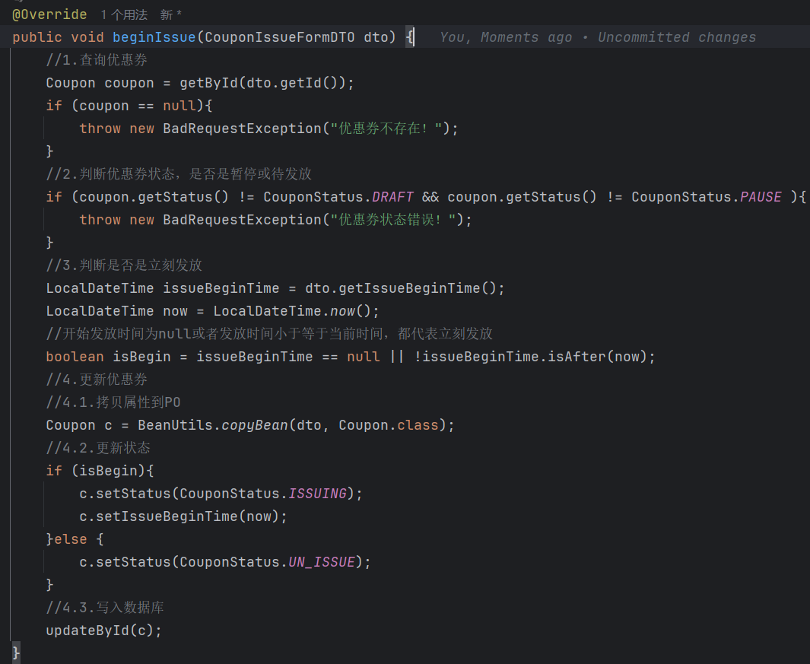Viewport: 810px width, 664px height.
Task: Click the UN_ISSUE enum constant
Action: point(321,562)
